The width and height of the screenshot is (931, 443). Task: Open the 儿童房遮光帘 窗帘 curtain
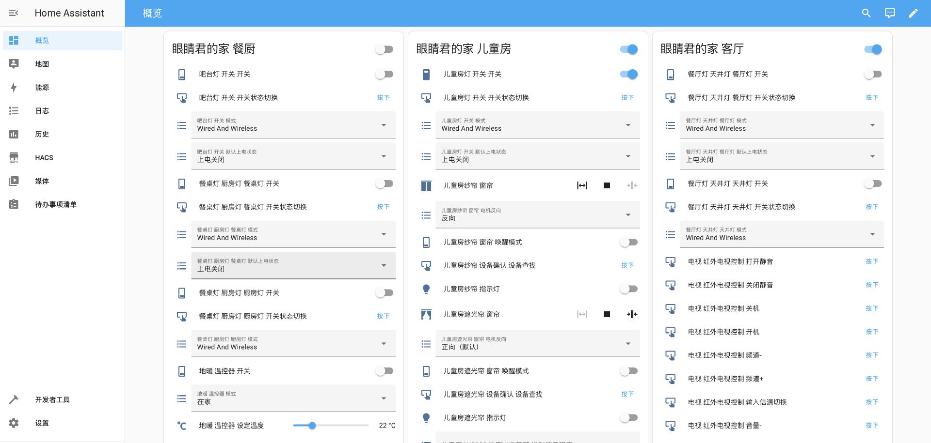click(x=582, y=314)
